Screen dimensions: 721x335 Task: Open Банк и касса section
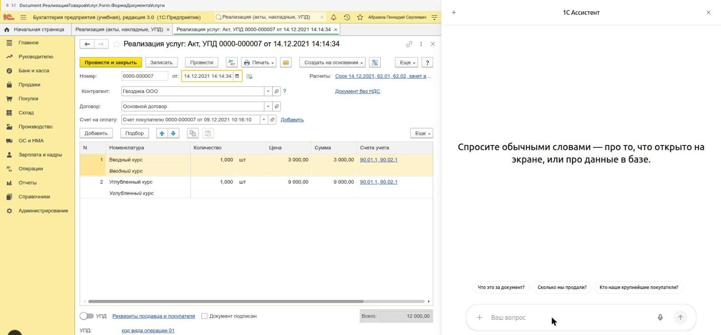(34, 71)
